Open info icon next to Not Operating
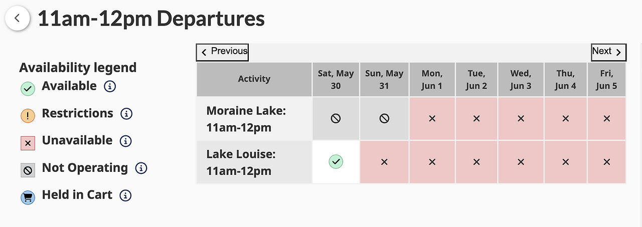642x227 pixels. pyautogui.click(x=141, y=168)
